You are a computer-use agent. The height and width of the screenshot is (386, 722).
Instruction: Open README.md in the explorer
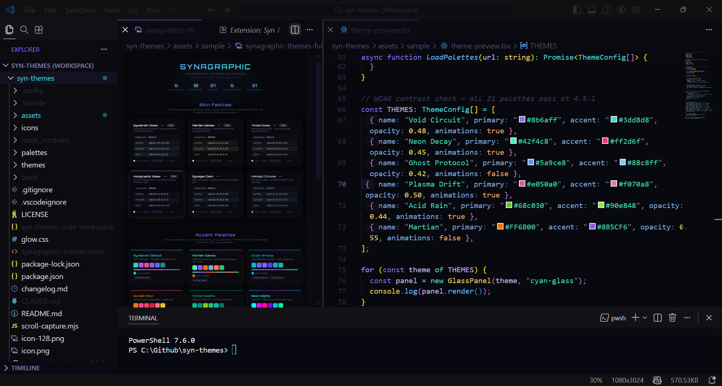point(41,313)
